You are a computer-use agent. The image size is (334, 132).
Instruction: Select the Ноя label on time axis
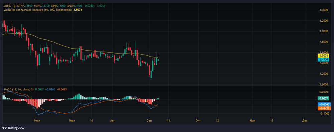(x=253, y=120)
